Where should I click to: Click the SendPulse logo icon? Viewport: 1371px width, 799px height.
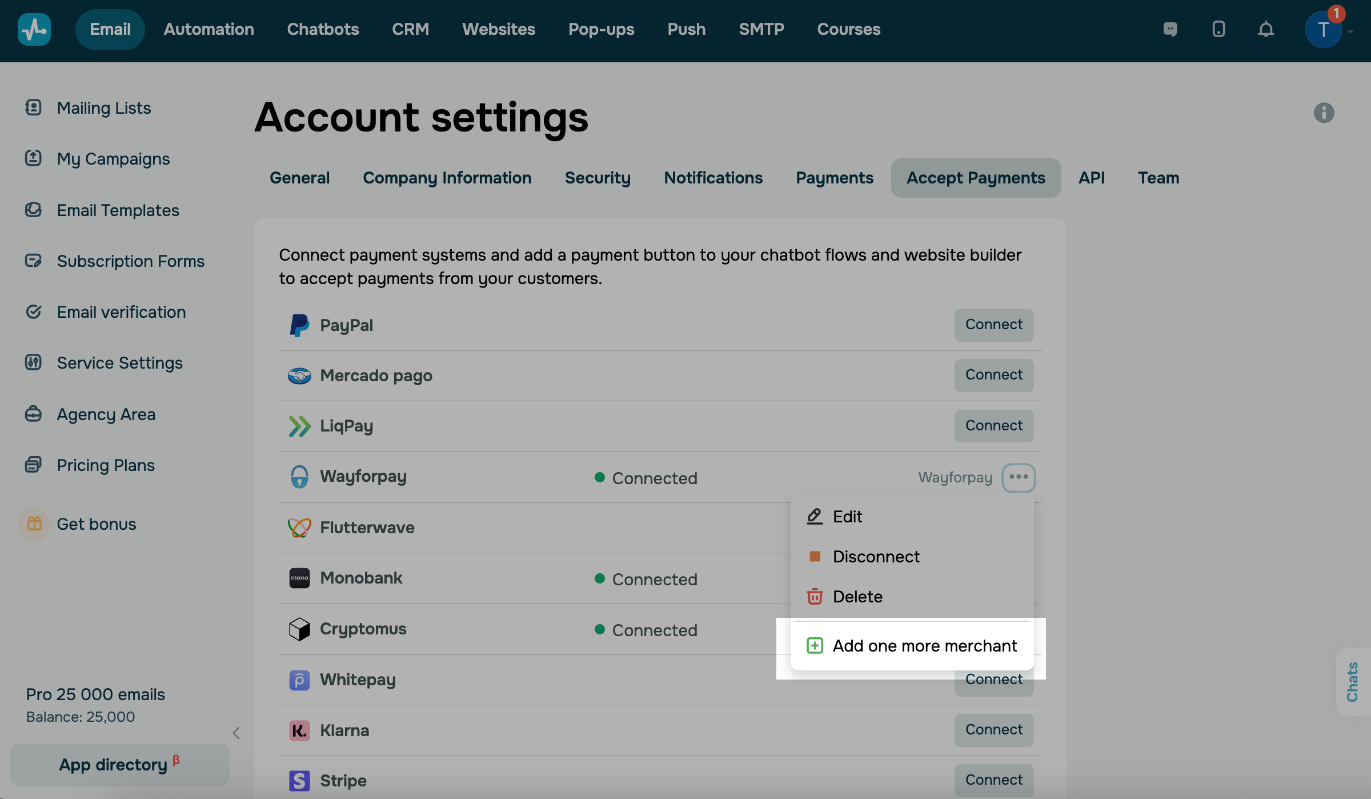click(x=34, y=29)
